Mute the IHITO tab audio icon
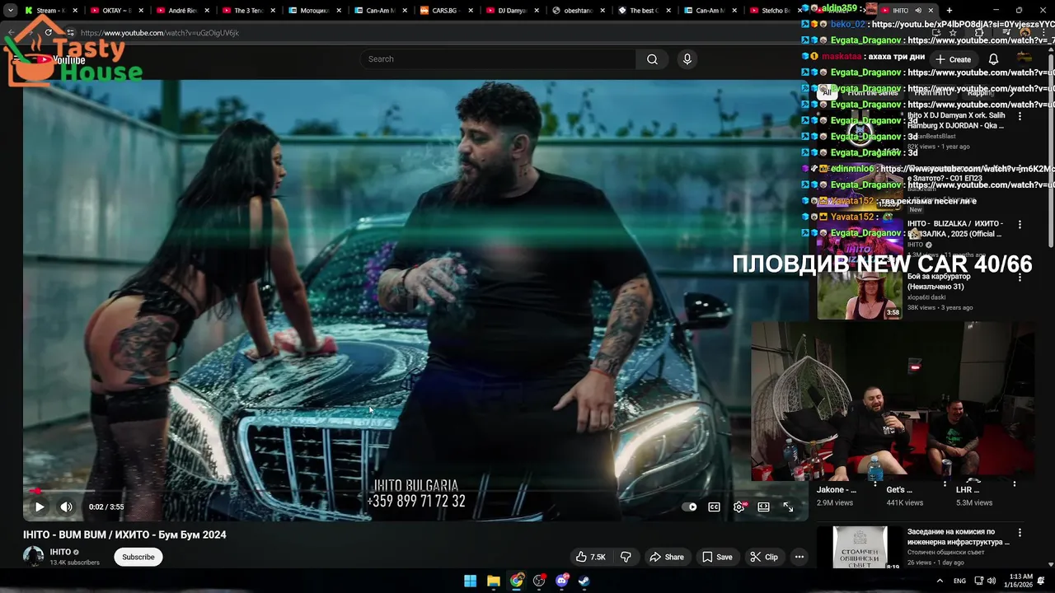1055x593 pixels. 917,11
